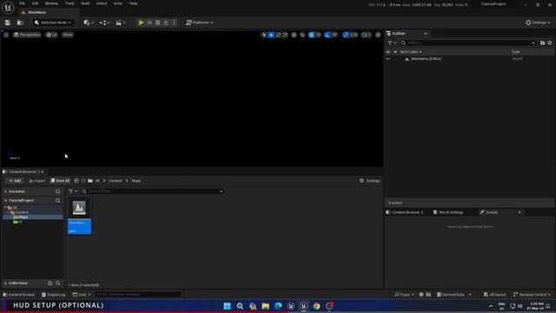Open the File menu

pyautogui.click(x=22, y=3)
